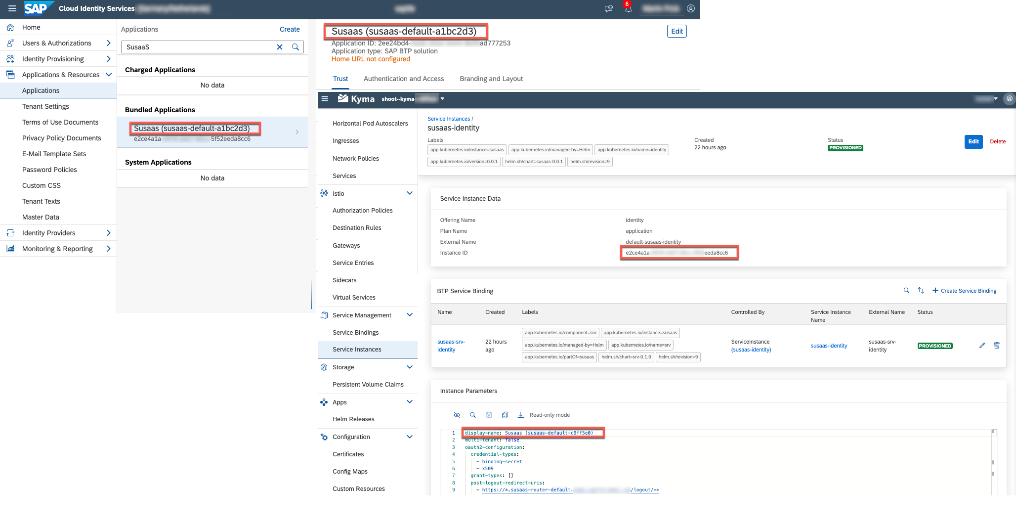Copy Instance Parameters to clipboard
This screenshot has height=528, width=1016.
[x=505, y=415]
